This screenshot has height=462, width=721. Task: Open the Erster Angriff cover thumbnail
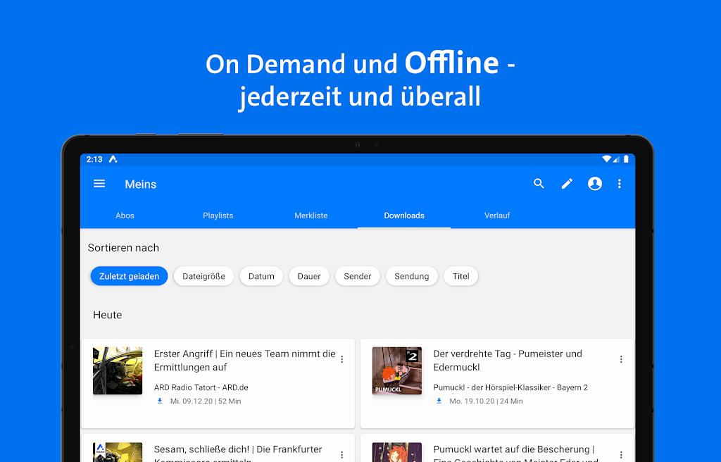[x=118, y=371]
